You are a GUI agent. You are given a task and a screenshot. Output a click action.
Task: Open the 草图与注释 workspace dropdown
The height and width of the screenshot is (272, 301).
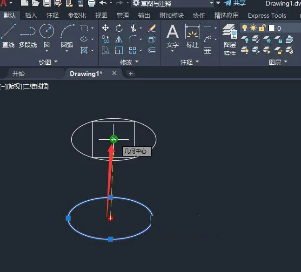click(x=211, y=4)
